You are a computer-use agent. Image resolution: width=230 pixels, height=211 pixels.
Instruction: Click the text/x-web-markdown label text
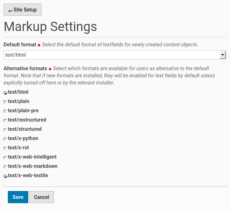click(33, 166)
